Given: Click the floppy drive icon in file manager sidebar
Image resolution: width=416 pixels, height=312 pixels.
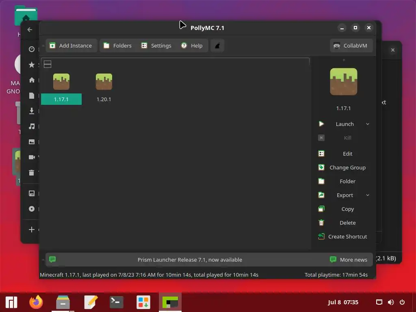Looking at the screenshot, I should tap(32, 193).
